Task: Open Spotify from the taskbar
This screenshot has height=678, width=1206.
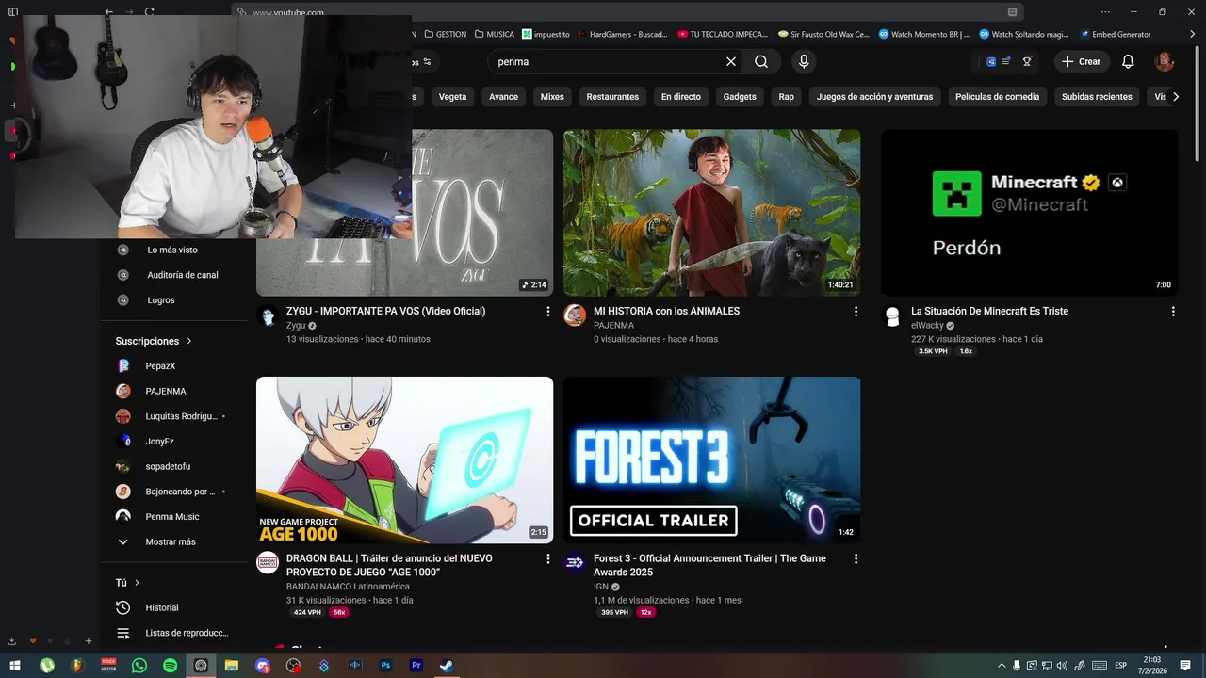Action: pyautogui.click(x=171, y=666)
